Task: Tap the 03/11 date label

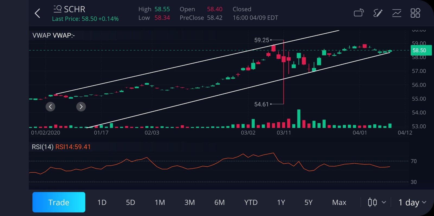Action: point(284,133)
